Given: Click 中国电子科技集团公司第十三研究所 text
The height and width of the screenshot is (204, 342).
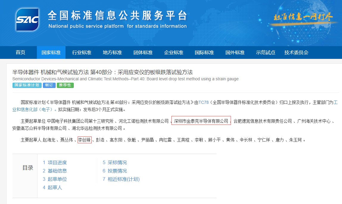Looking at the screenshot, I should tap(80, 121).
